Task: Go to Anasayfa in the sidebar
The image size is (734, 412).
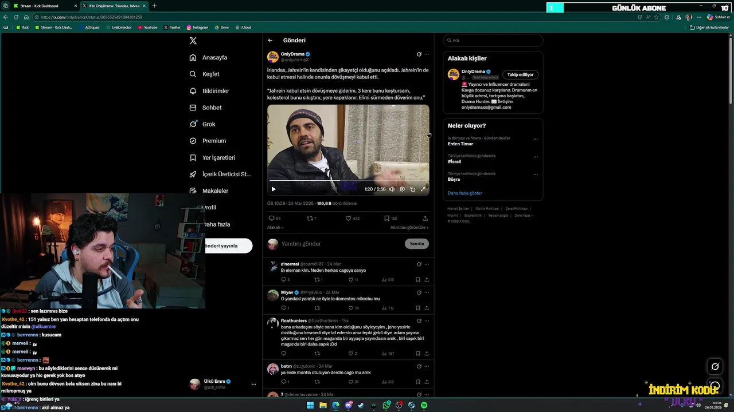Action: (x=208, y=58)
